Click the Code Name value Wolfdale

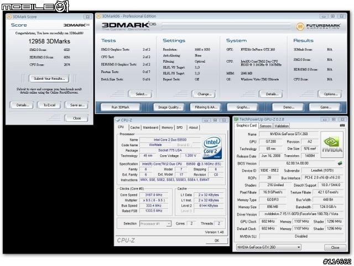click(x=155, y=145)
